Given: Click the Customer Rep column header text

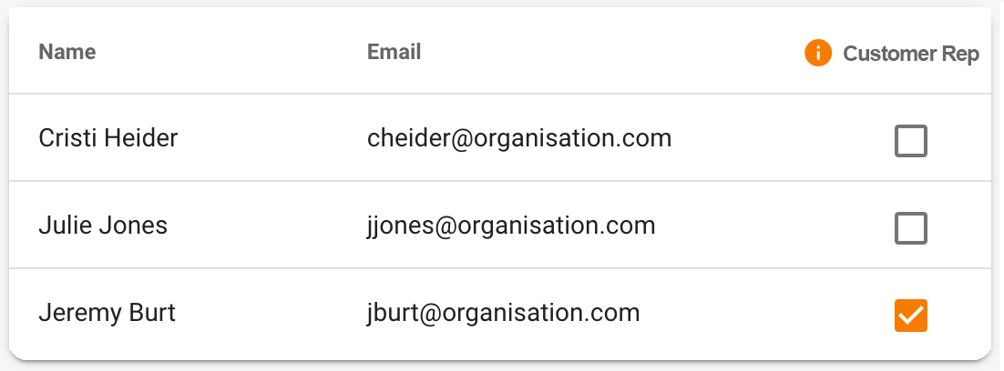Looking at the screenshot, I should (x=911, y=55).
